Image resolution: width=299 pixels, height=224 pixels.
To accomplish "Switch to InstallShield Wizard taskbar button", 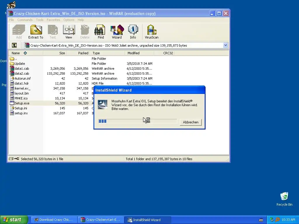I will click(x=147, y=220).
